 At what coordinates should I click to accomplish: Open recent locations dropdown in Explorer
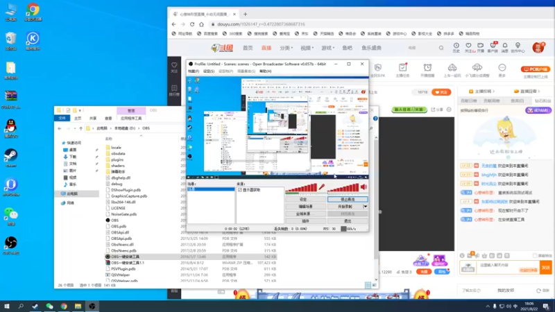click(x=75, y=128)
